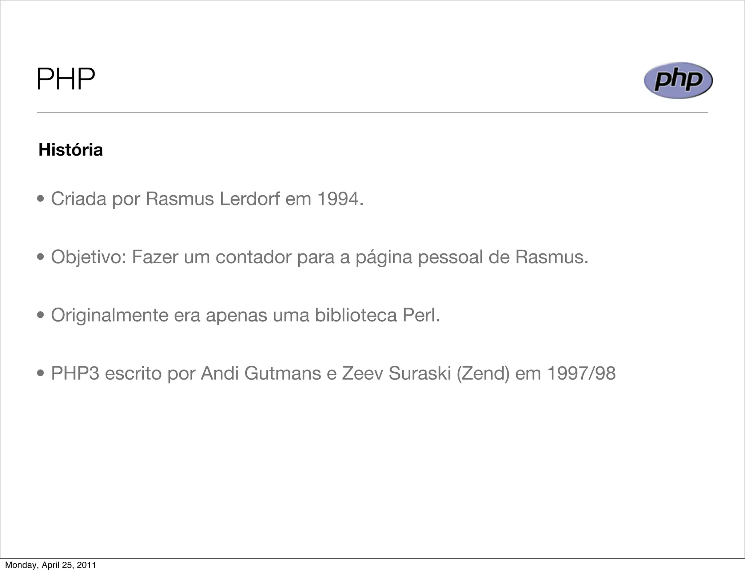Image resolution: width=745 pixels, height=573 pixels.
Task: Click the bullet dot before Criada
Action: [x=41, y=199]
